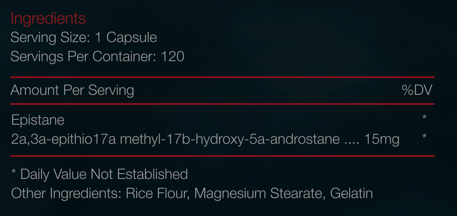The image size is (457, 216).
Task: Click the Amount Per Serving label
Action: click(72, 90)
